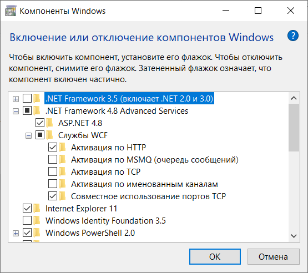Expand the .NET Framework 3.5 node
The image size is (308, 273).
(x=16, y=99)
